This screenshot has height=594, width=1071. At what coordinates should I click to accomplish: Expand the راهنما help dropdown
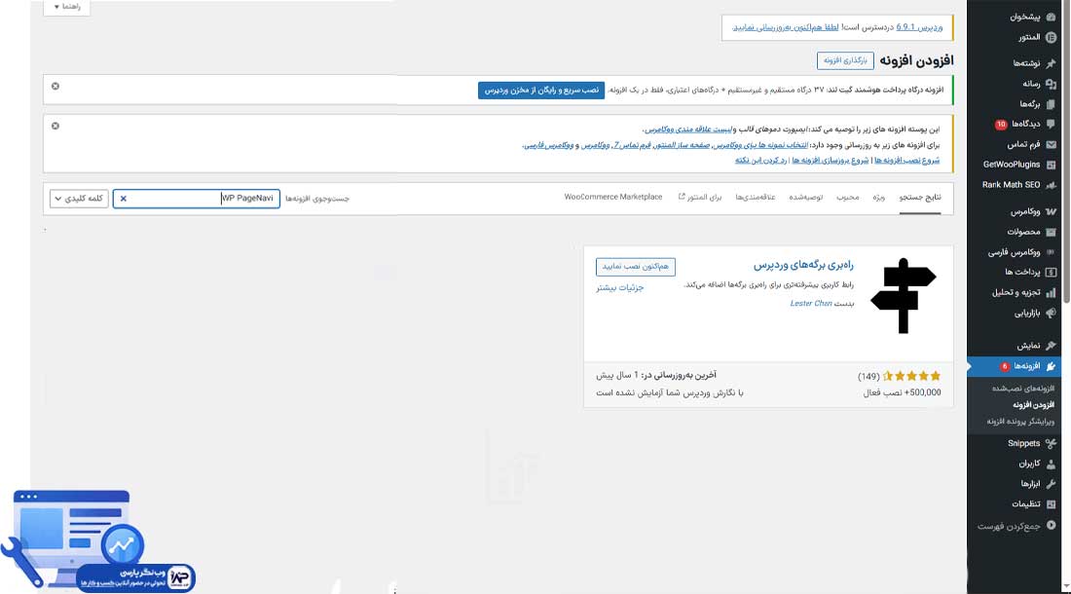pyautogui.click(x=67, y=7)
